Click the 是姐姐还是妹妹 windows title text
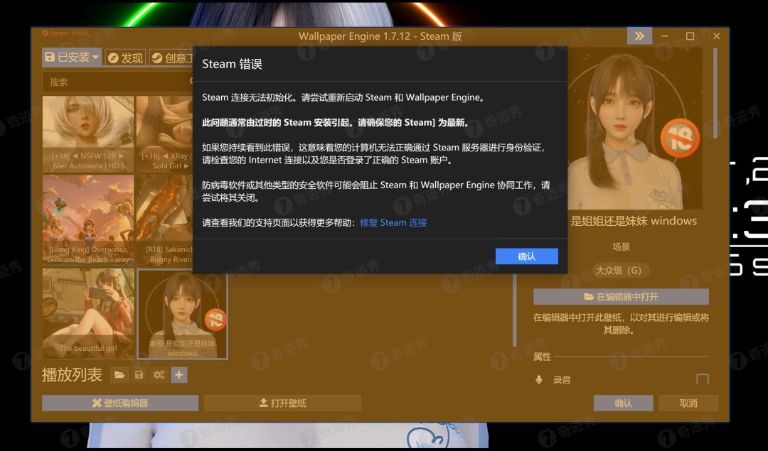The height and width of the screenshot is (451, 768). coord(634,221)
